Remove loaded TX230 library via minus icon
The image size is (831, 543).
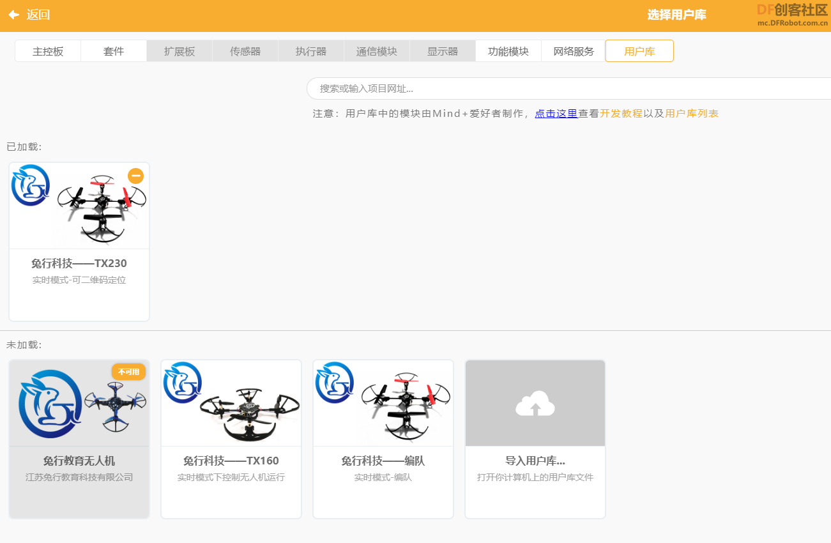135,176
